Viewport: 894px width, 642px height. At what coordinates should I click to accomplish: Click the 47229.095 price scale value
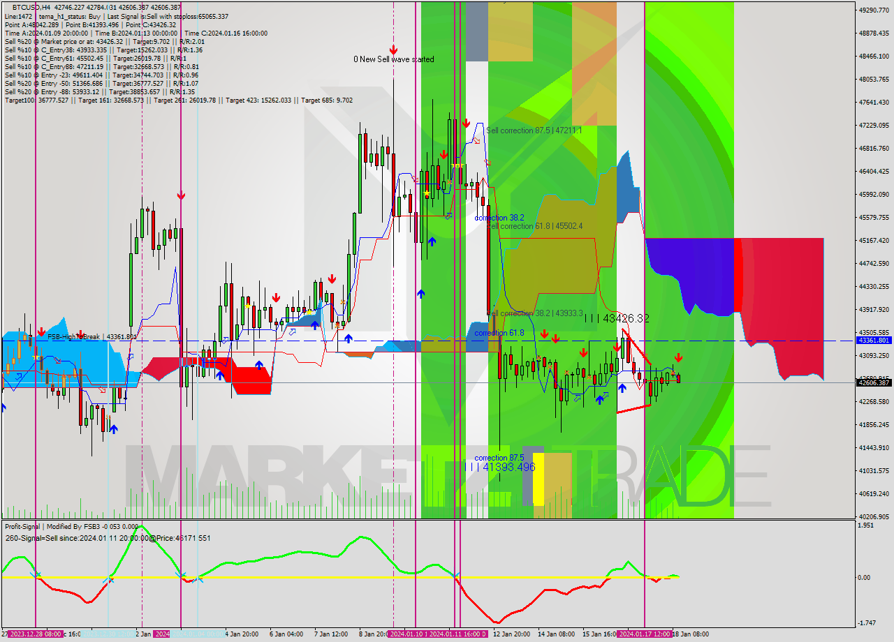[874, 125]
